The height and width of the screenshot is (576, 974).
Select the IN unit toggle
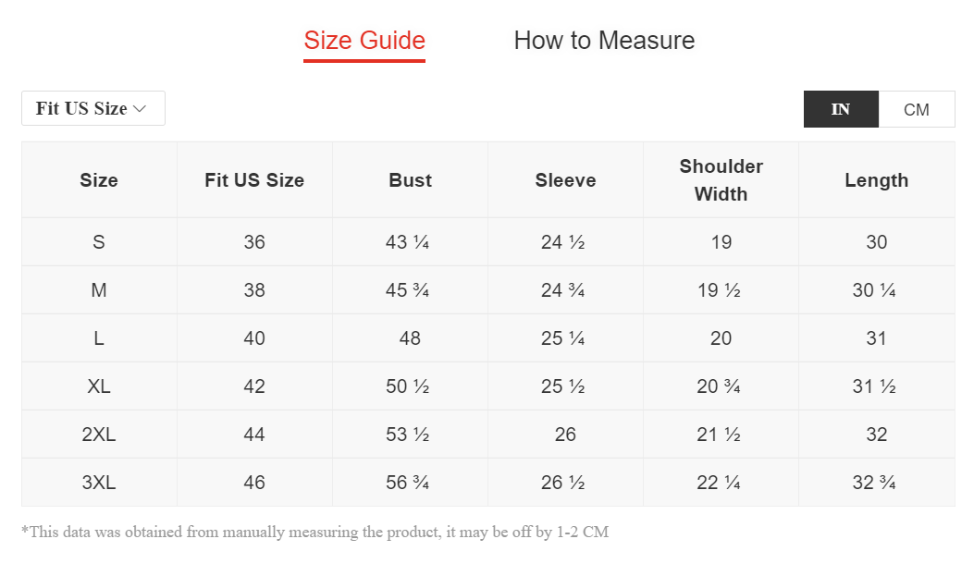pos(841,109)
